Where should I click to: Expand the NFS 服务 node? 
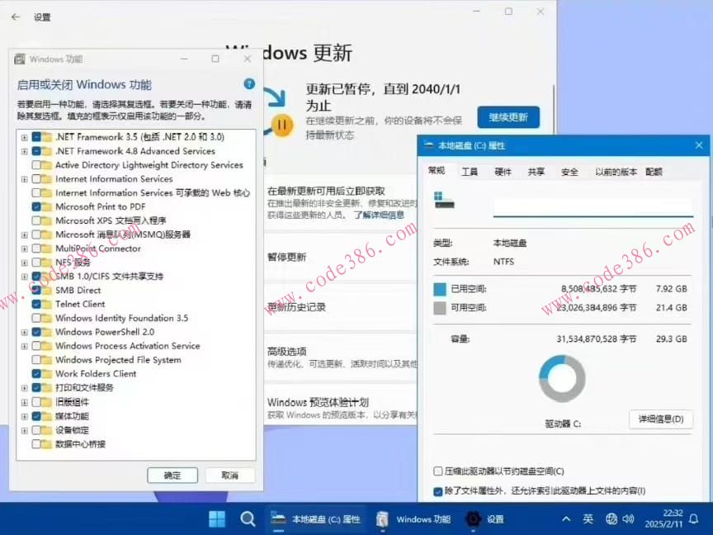pos(25,263)
